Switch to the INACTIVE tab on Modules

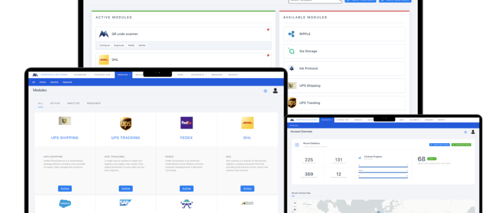pos(74,103)
